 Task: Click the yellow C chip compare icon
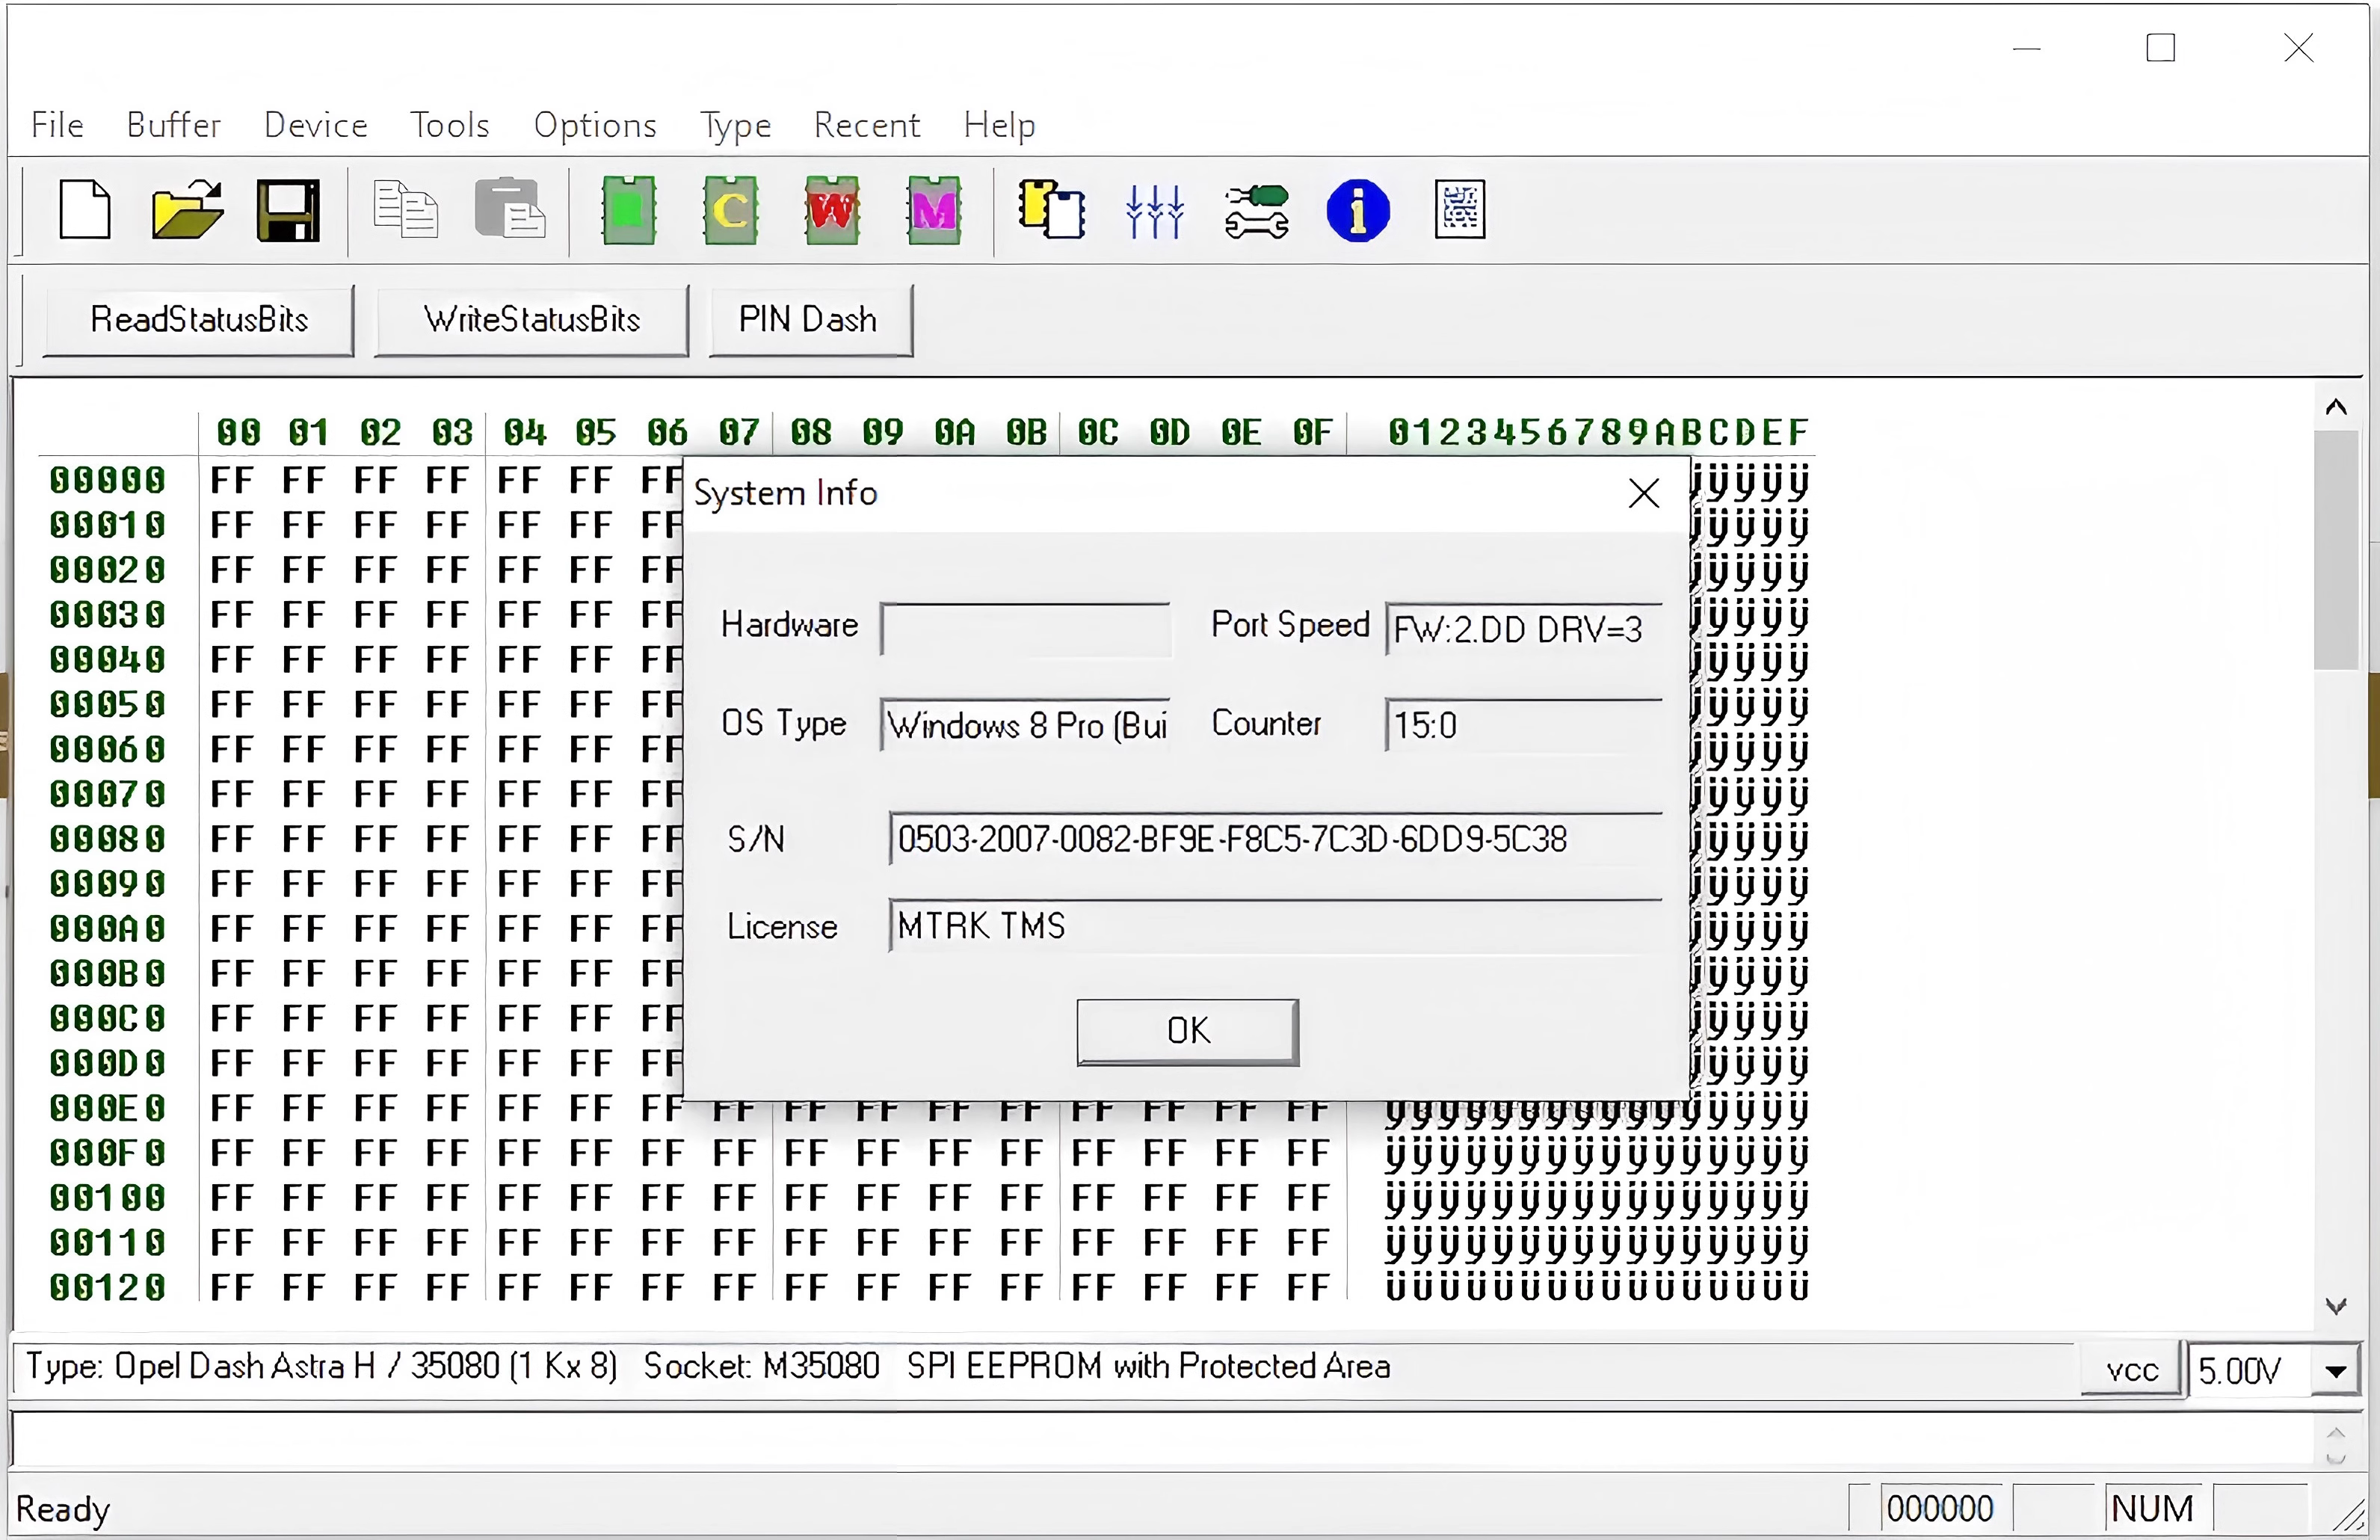(x=731, y=210)
